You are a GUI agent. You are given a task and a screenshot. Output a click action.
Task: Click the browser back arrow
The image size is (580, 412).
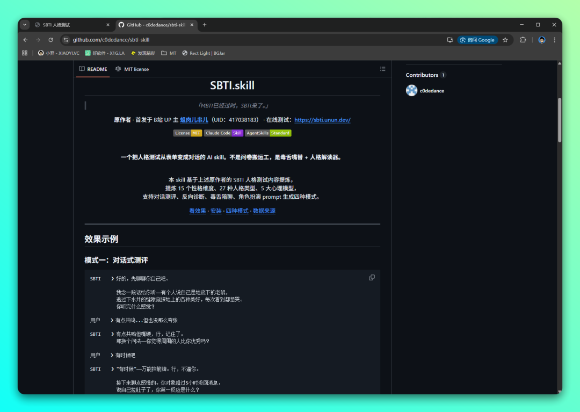coord(26,40)
